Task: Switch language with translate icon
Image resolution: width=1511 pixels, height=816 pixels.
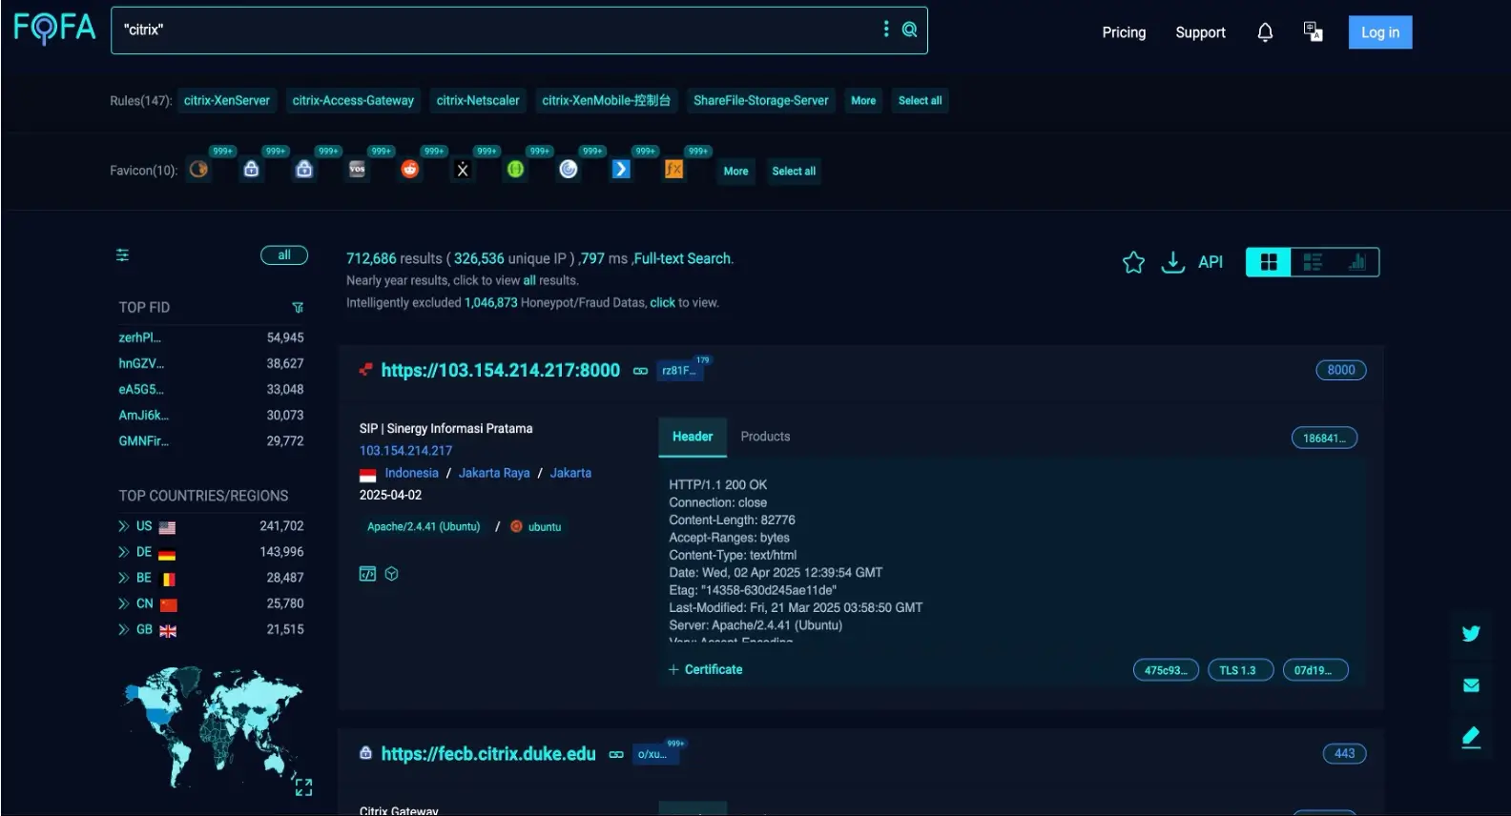Action: click(1314, 32)
